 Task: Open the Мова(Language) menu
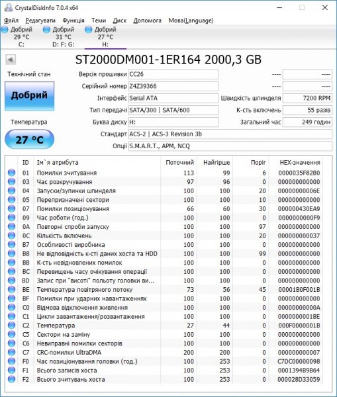[x=191, y=21]
